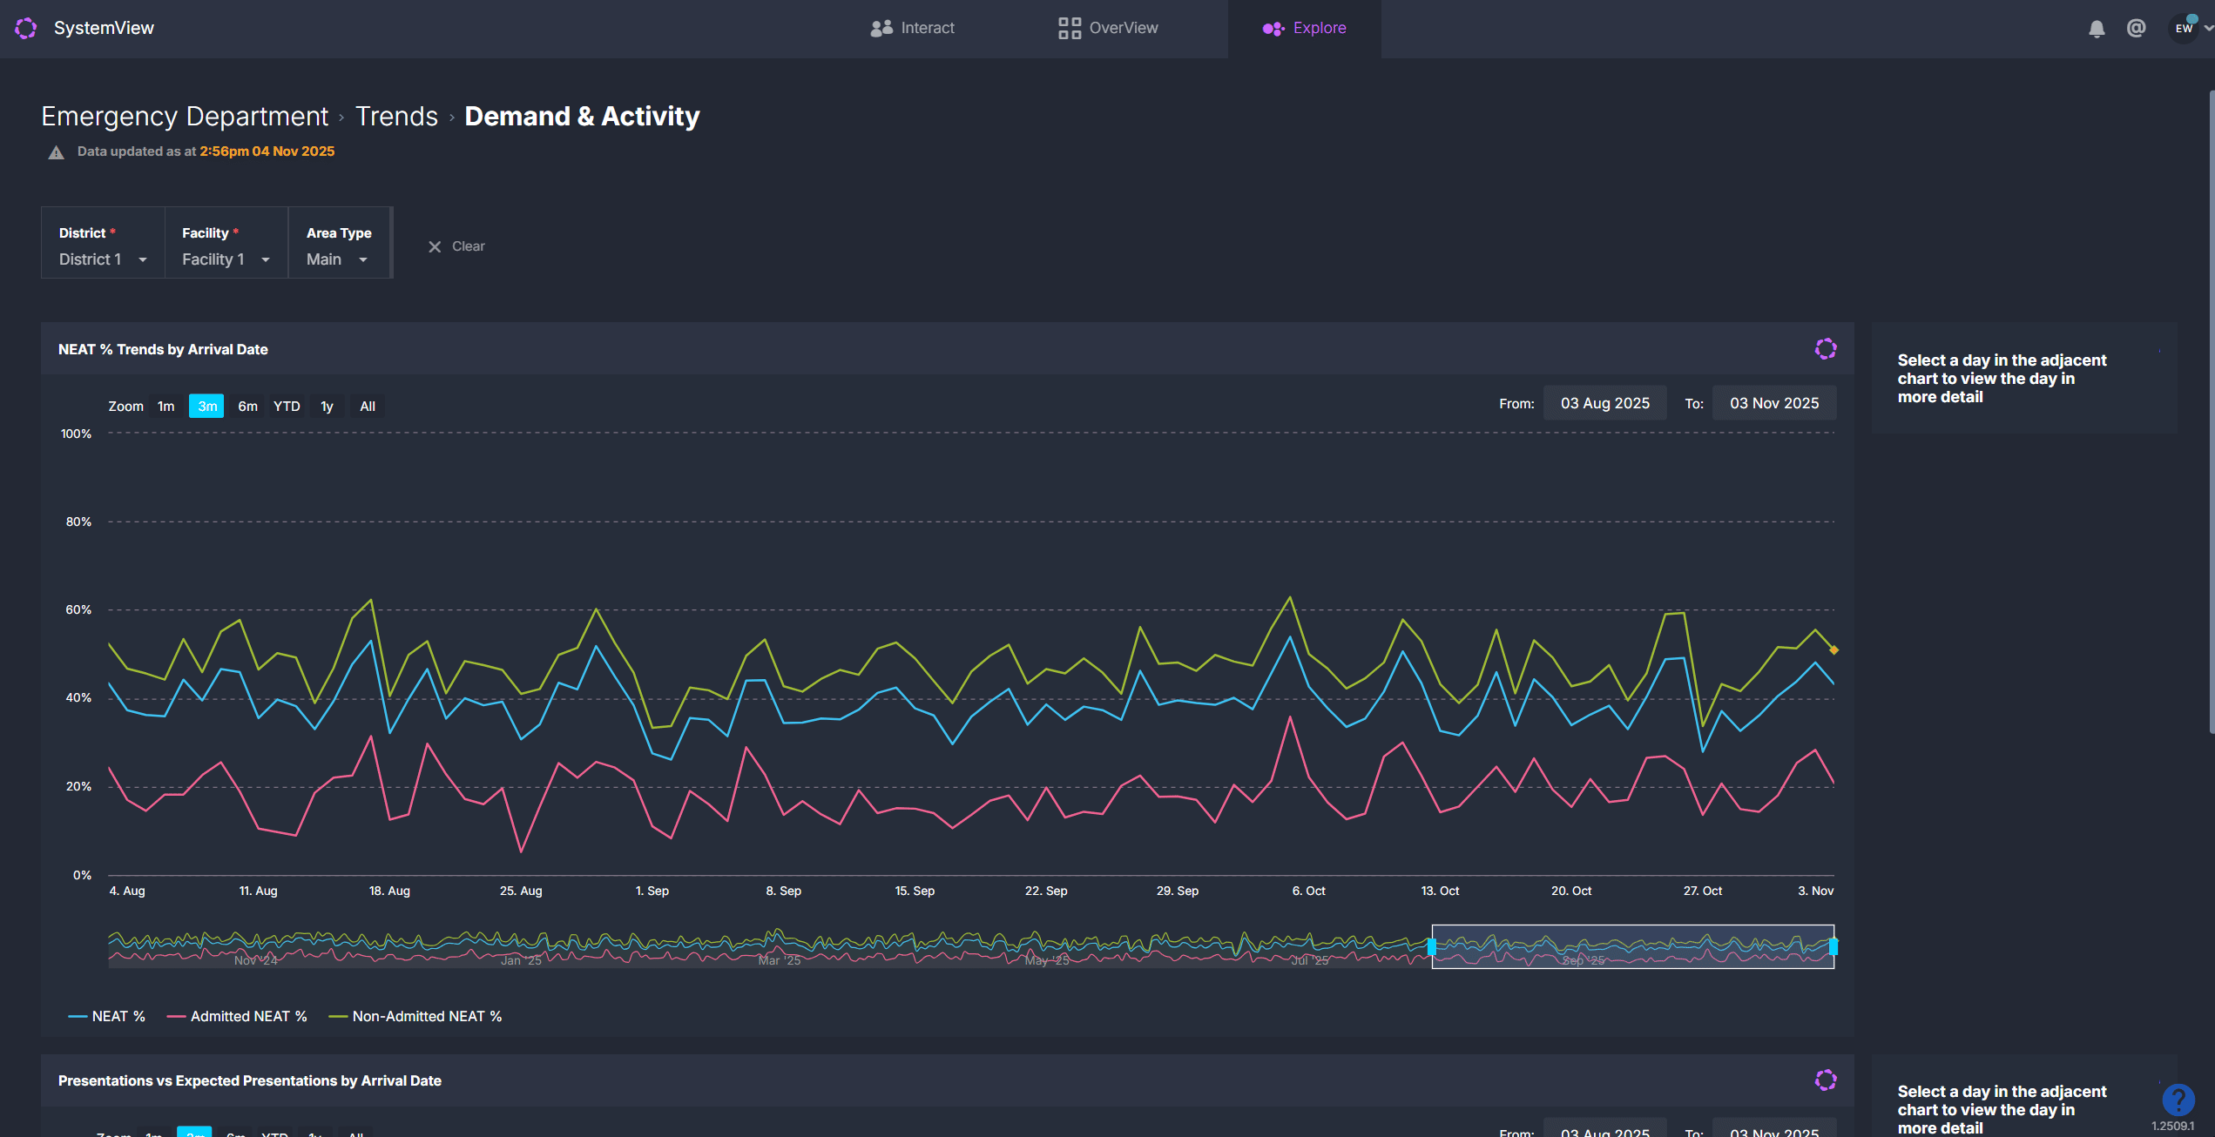Set NEAT chart zoom to 6m
This screenshot has width=2215, height=1137.
[247, 406]
